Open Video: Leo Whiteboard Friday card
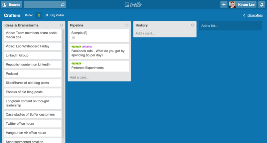Image resolution: width=267 pixels, height=143 pixels. point(33,46)
